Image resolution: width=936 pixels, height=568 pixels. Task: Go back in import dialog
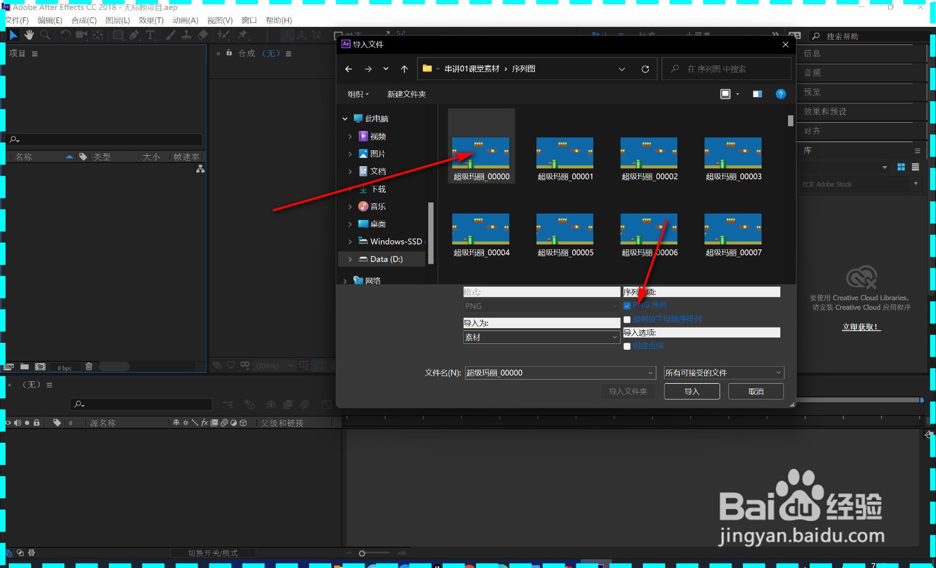coord(349,69)
